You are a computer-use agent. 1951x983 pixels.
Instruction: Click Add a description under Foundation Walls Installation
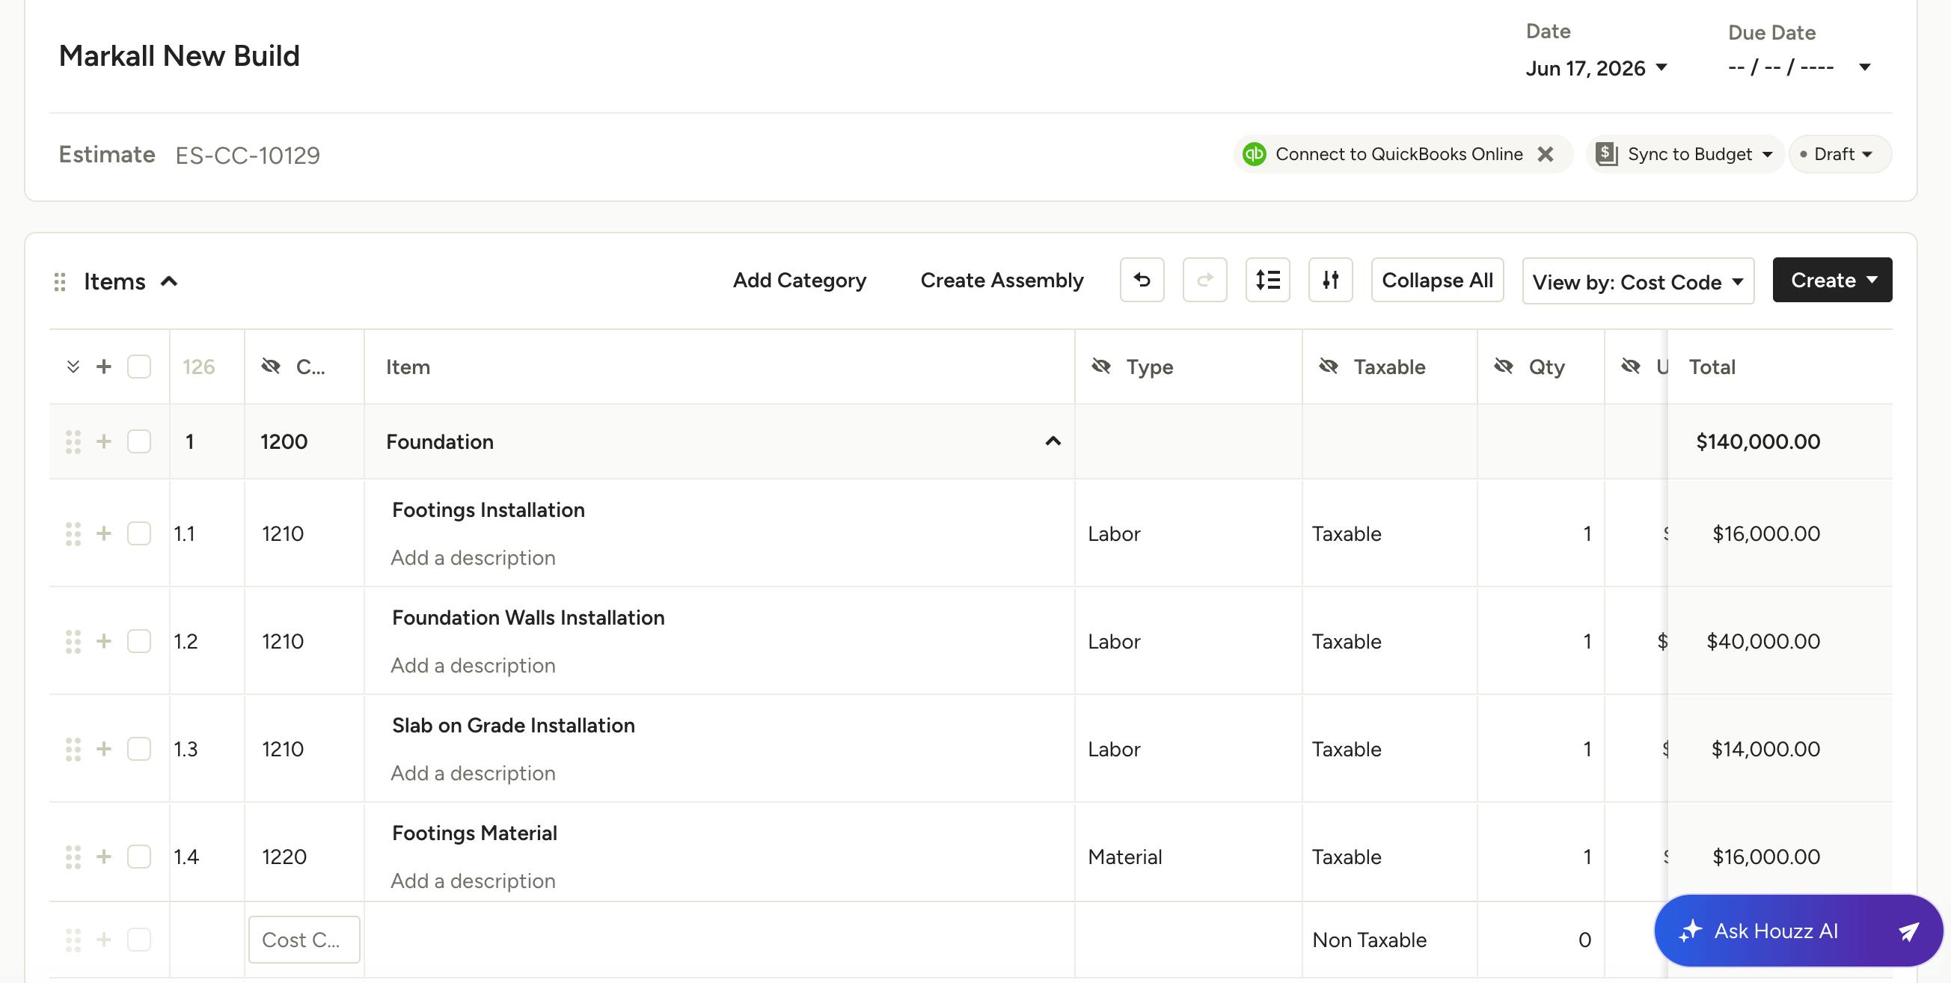click(x=473, y=666)
